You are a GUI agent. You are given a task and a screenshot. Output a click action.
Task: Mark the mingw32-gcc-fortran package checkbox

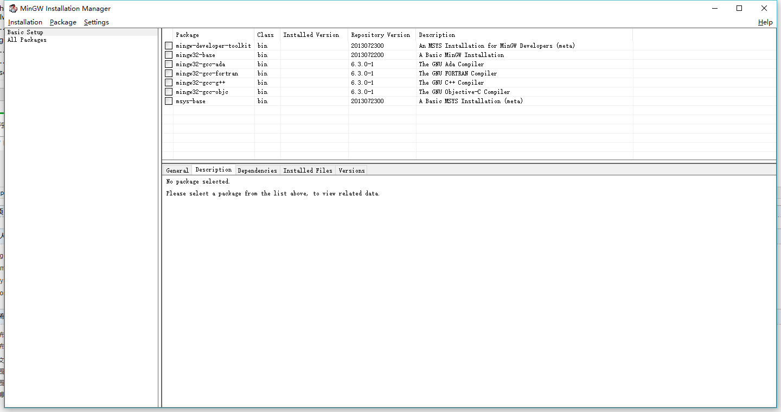(x=169, y=73)
